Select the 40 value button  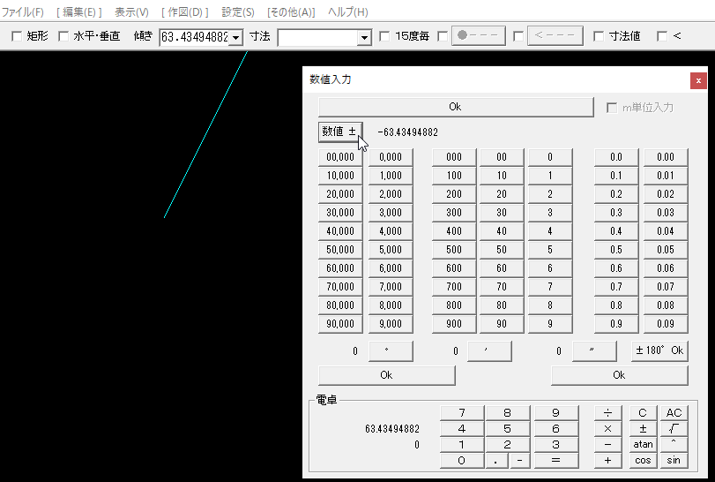[502, 231]
